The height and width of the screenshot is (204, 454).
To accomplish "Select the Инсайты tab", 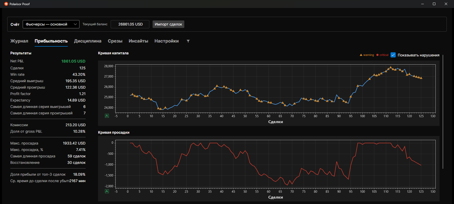I will coord(139,41).
